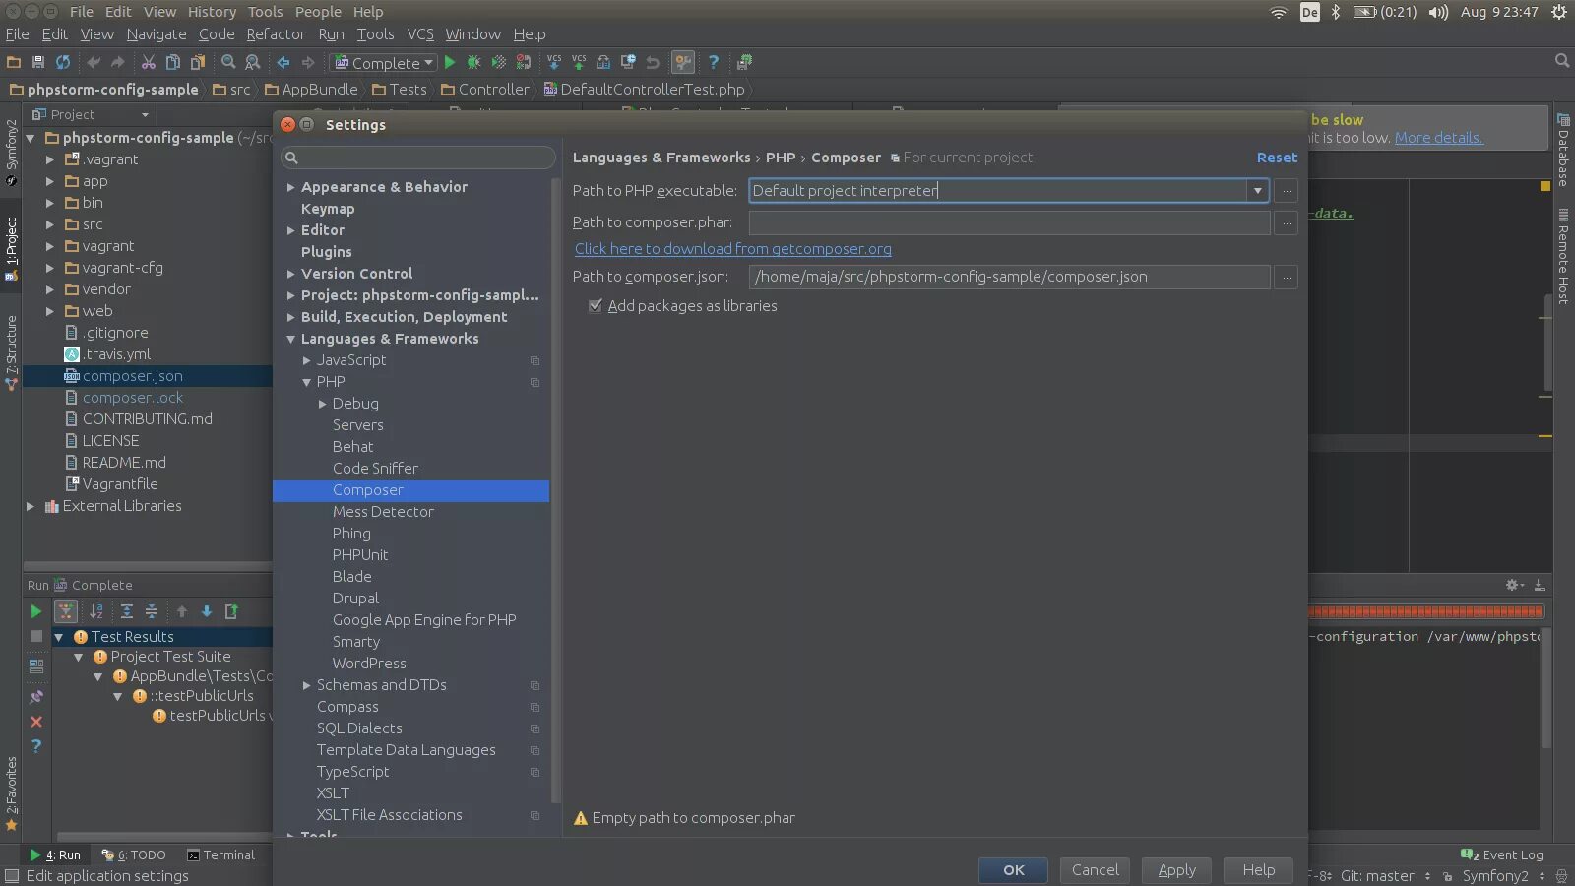
Task: Open the volume control in system tray
Action: 1438,12
